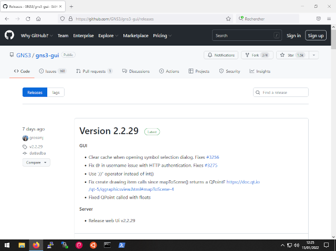Click the grossmj avatar image
Viewport: 336px width, 251px height.
[25, 138]
